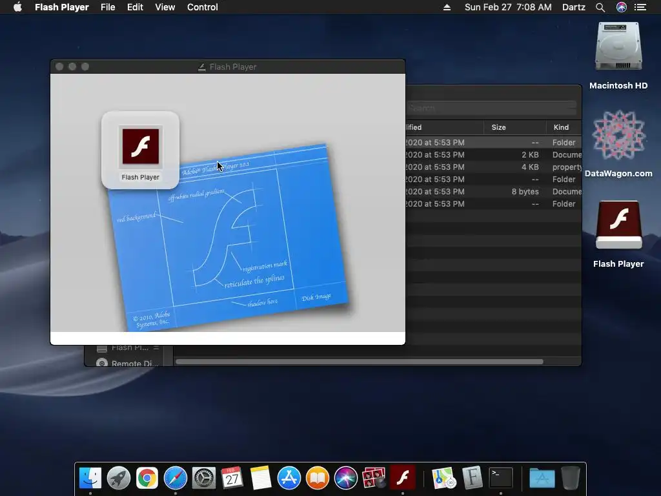Select the Finder row with size 4 KB
The height and width of the screenshot is (496, 661).
[x=493, y=167]
